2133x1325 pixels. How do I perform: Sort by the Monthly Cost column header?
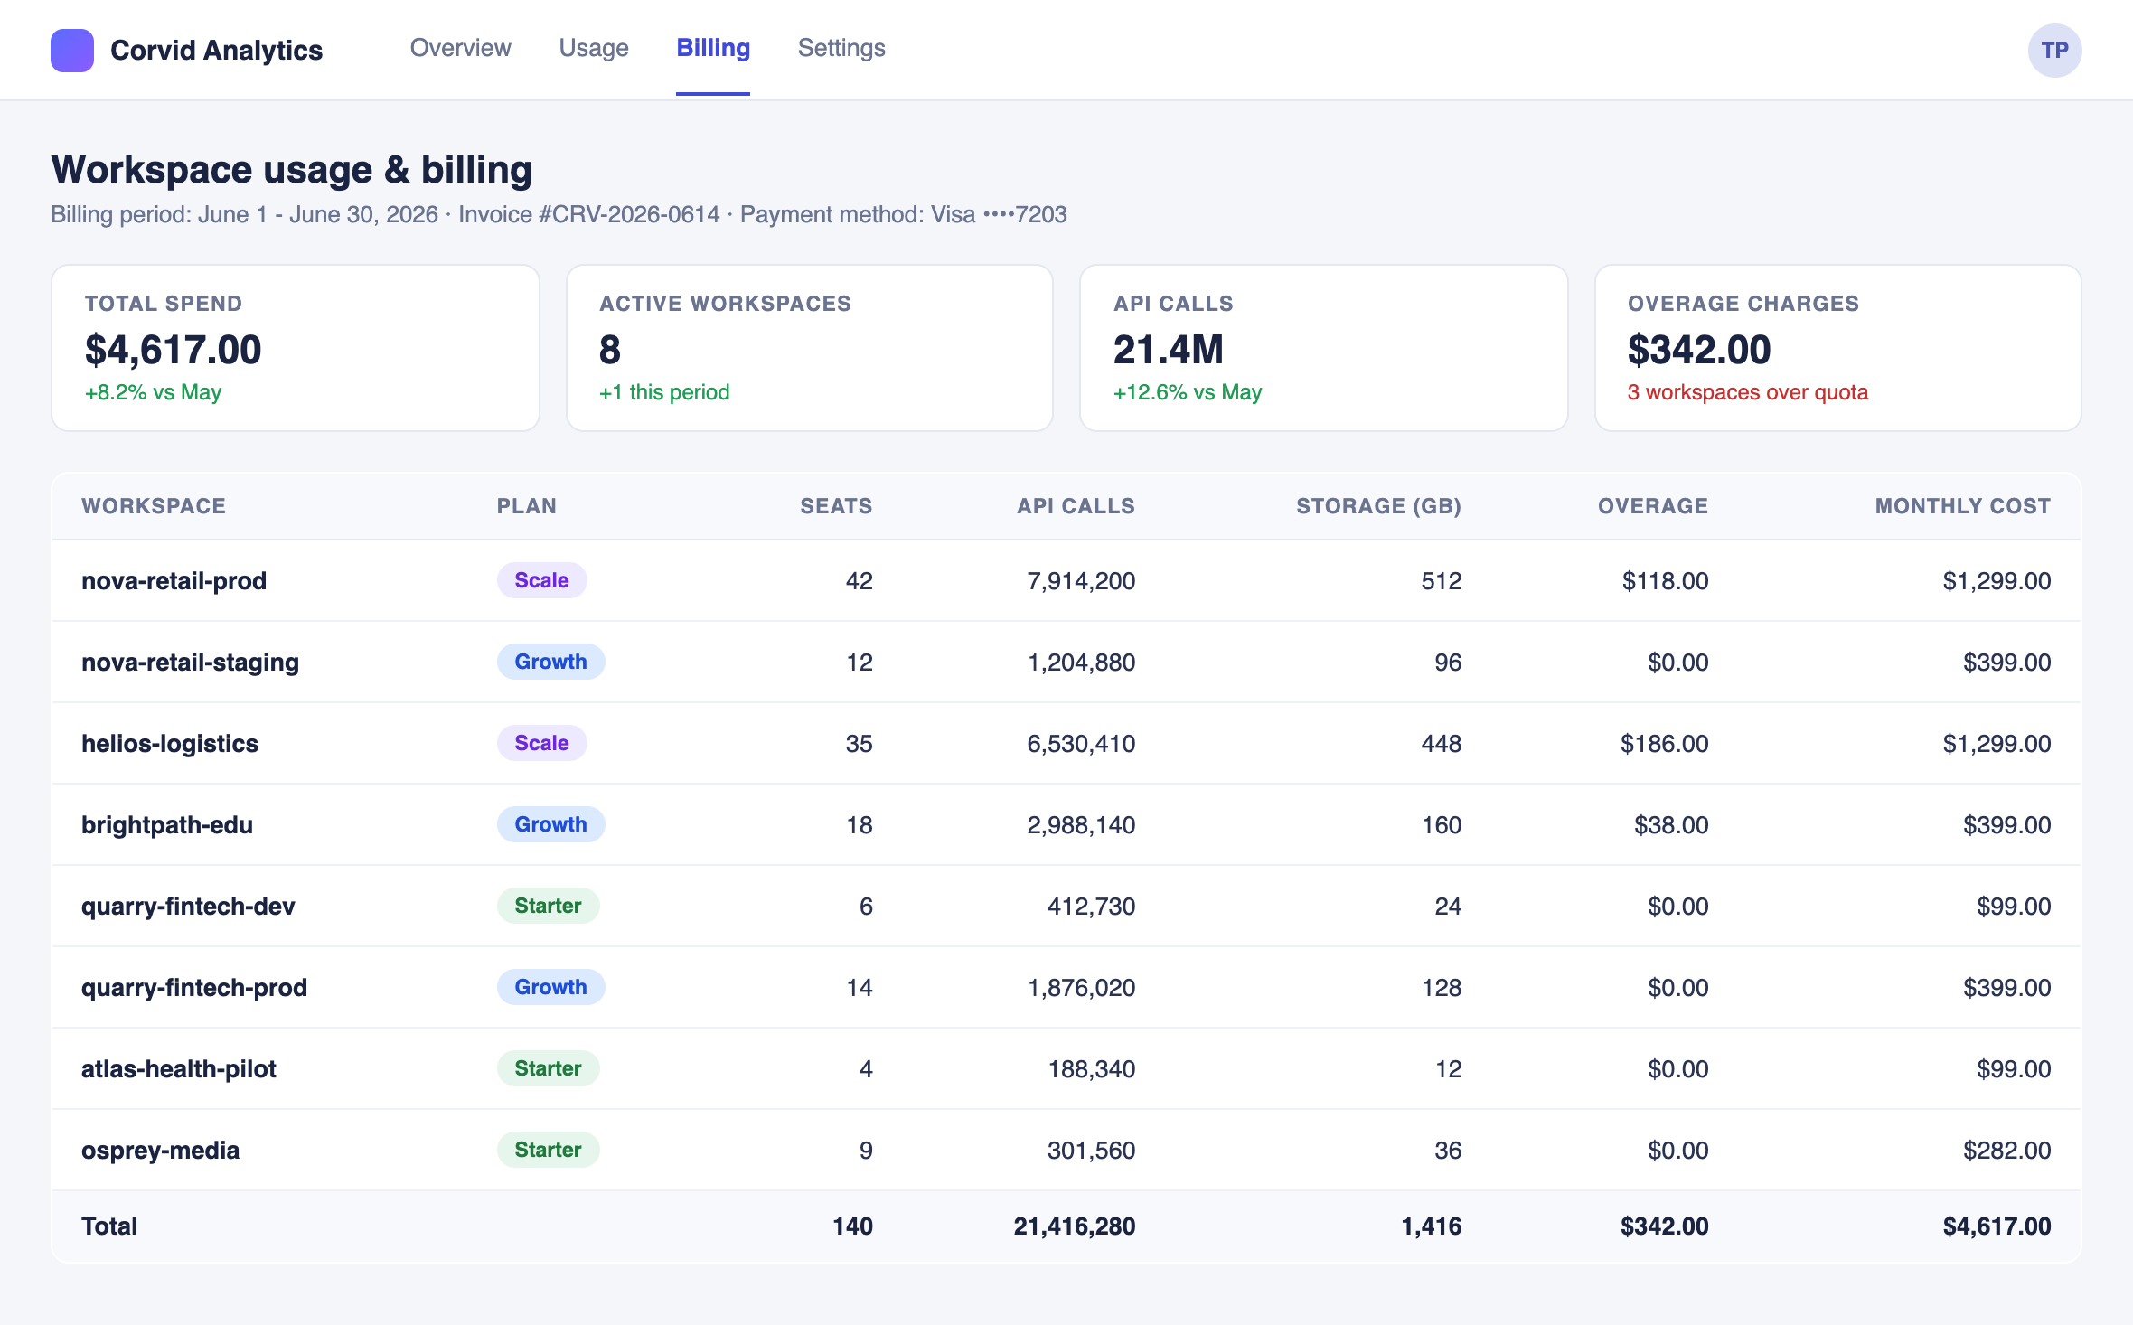1963,506
